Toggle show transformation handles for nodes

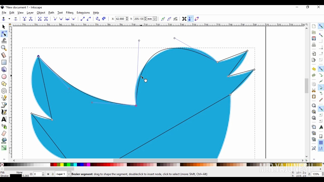(x=184, y=19)
